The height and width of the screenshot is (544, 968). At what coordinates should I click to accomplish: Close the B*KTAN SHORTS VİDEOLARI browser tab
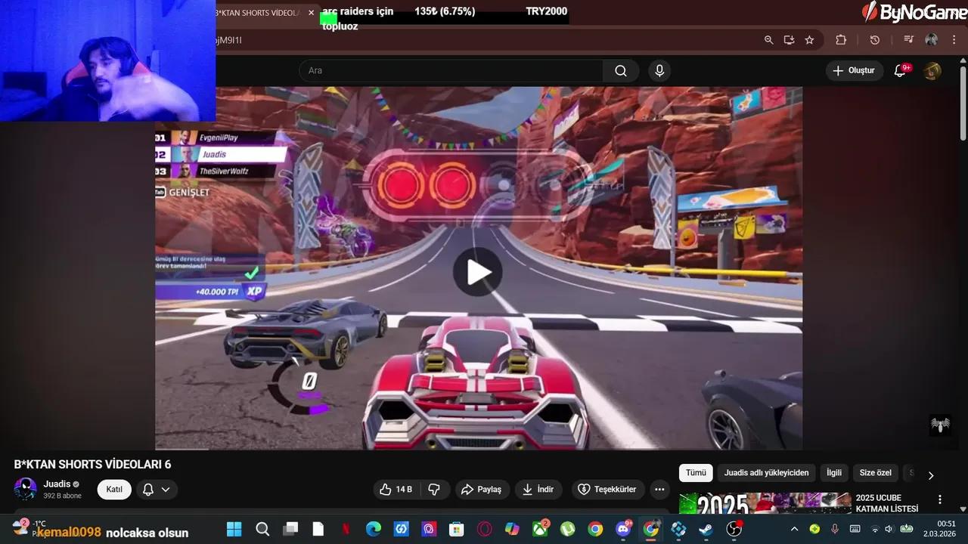coord(311,13)
